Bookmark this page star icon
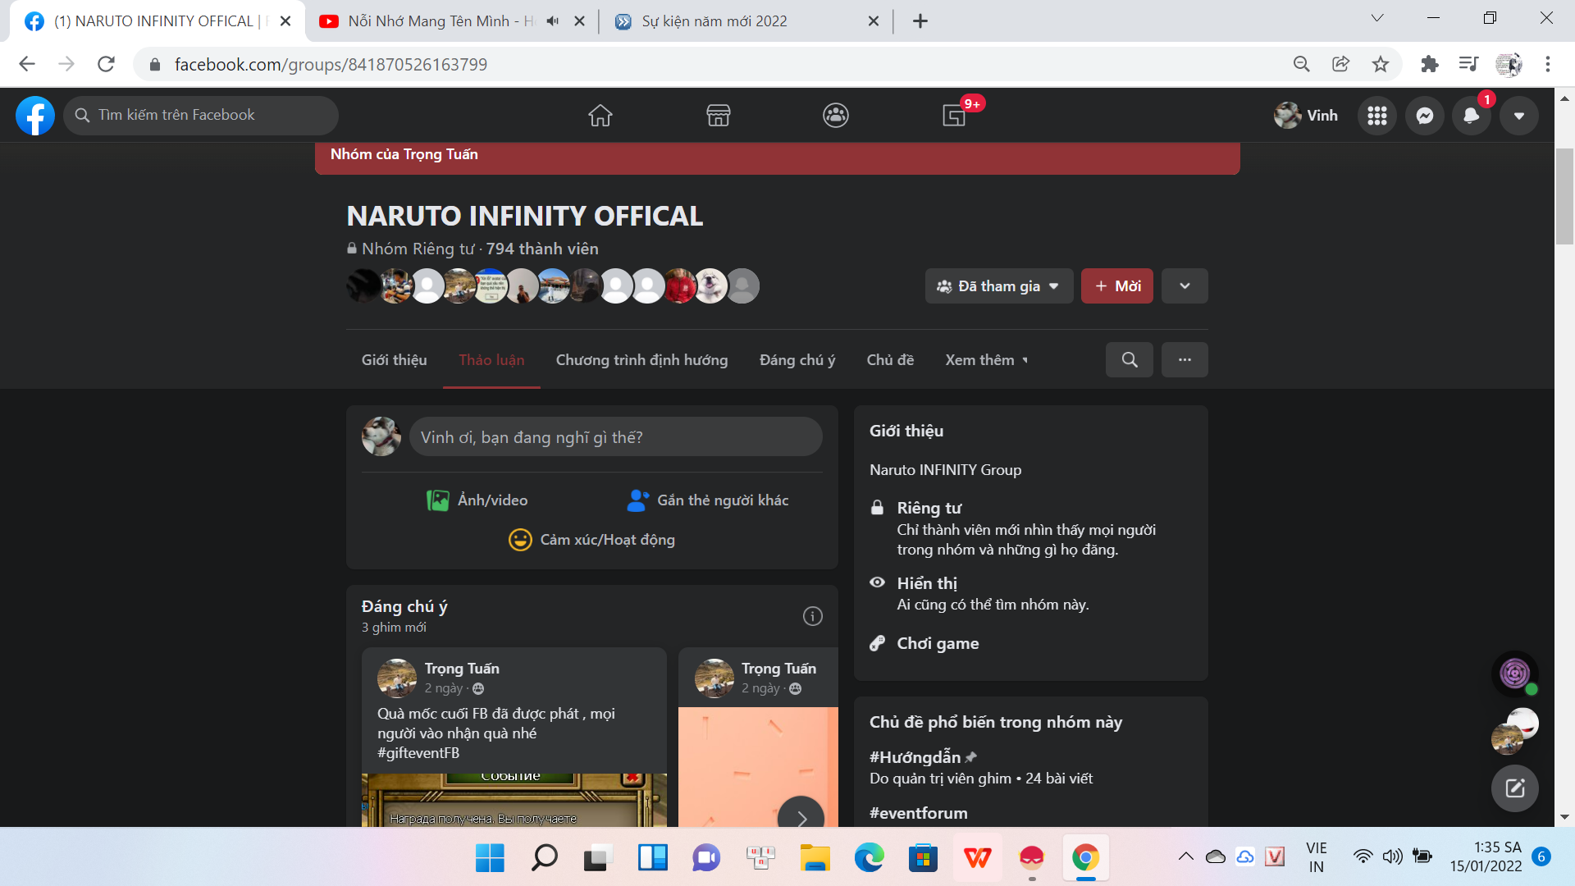This screenshot has height=886, width=1575. point(1381,64)
